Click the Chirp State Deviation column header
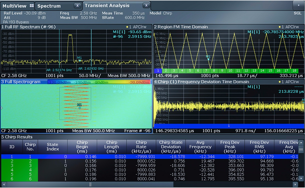This screenshot has height=188, width=305. coord(171,147)
